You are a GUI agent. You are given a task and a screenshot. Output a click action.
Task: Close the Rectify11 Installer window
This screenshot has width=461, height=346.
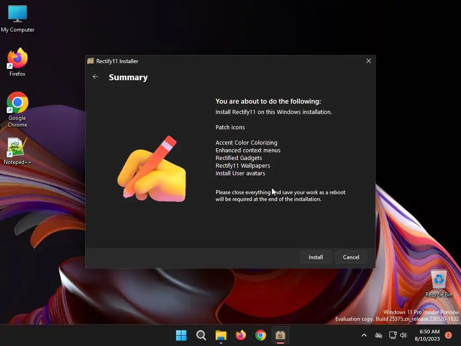coord(368,61)
